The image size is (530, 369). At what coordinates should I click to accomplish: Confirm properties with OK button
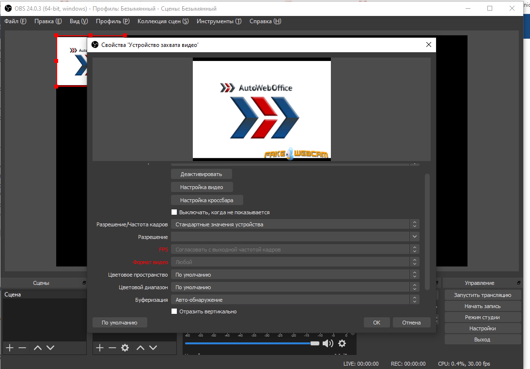point(376,323)
